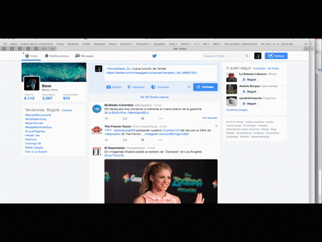
Task: Open the profile avatar menu in header
Action: (258, 56)
